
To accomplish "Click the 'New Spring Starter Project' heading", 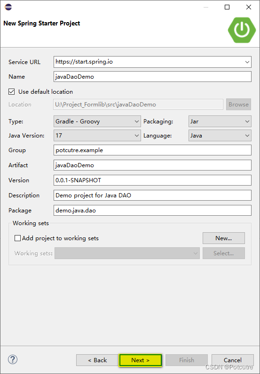I will [42, 24].
